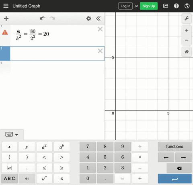This screenshot has height=185, width=193.
Task: Tap digit 6 on keypad
Action: pos(123,157)
